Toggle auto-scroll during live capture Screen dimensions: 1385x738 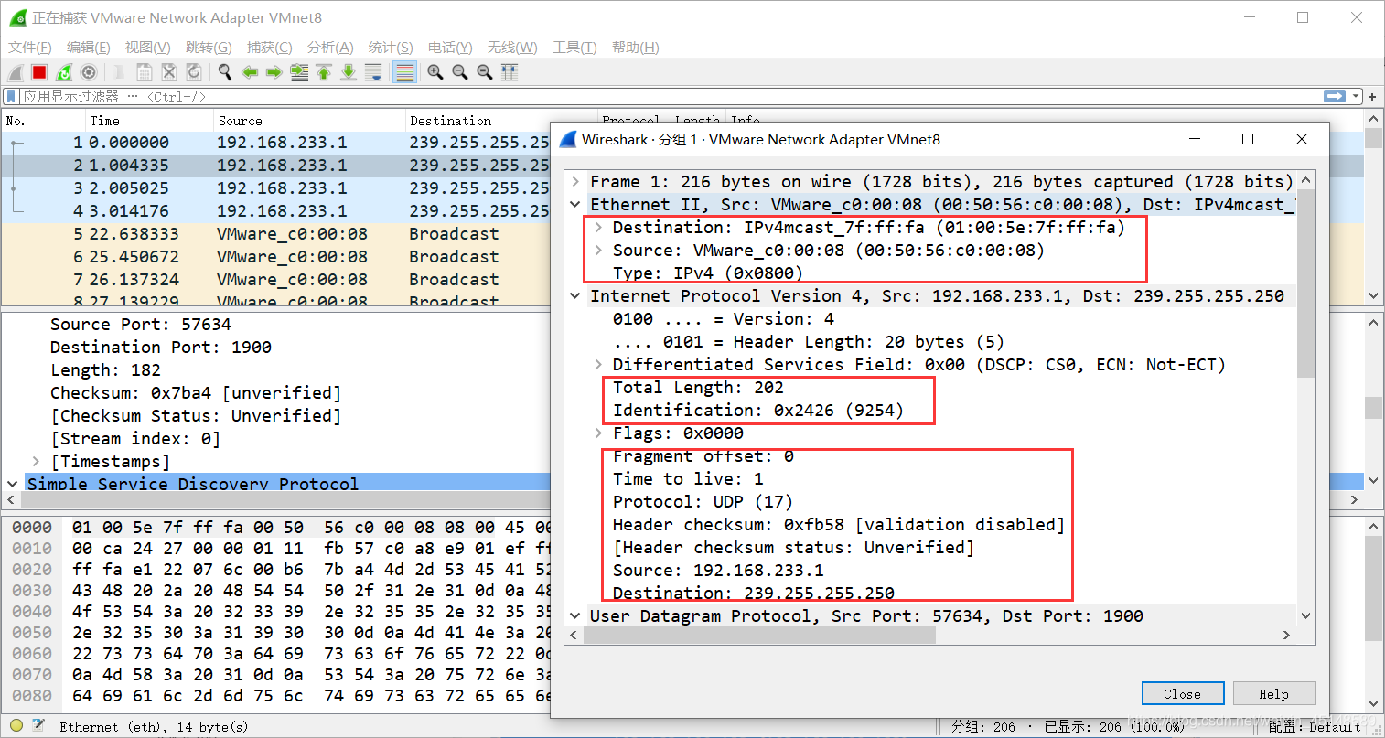[x=373, y=72]
